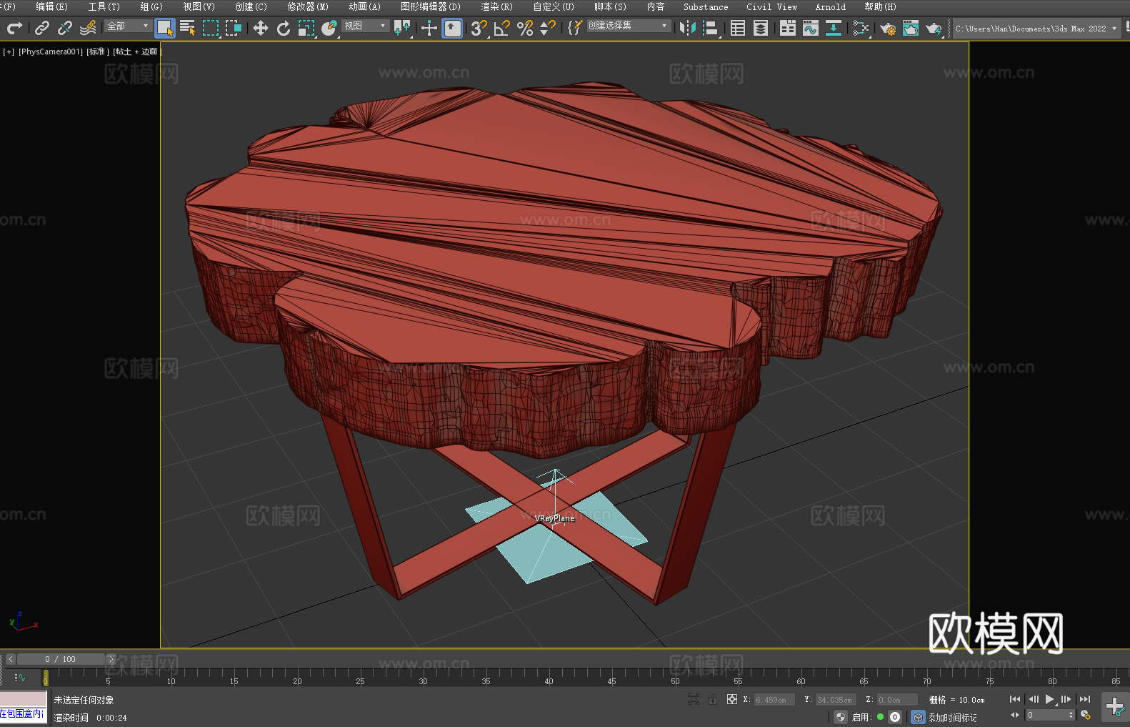Viewport: 1130px width, 727px height.
Task: Play the animation
Action: [x=1050, y=699]
